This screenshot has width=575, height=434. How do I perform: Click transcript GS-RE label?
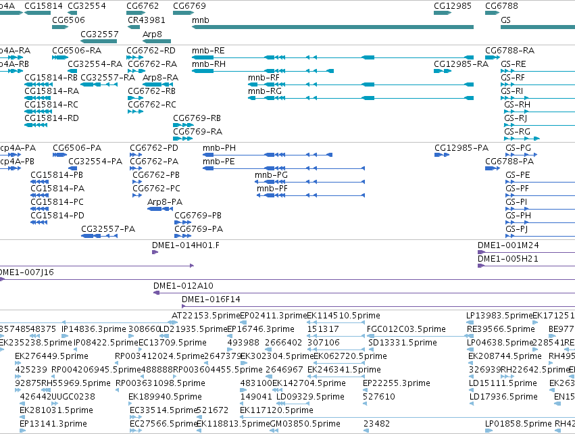[514, 64]
